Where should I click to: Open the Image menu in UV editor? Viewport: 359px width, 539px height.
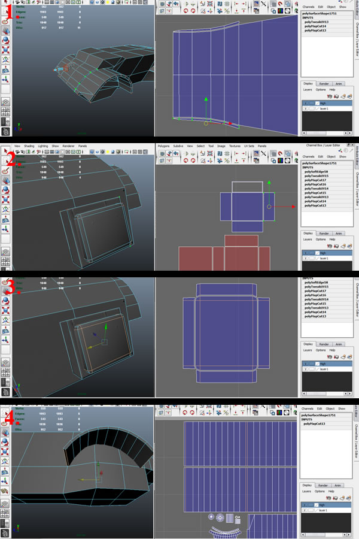coord(221,146)
